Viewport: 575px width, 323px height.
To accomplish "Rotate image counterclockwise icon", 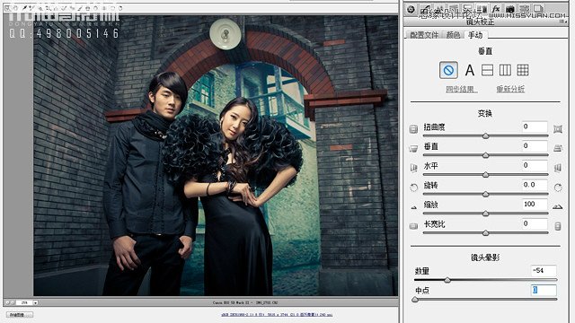I will point(112,8).
